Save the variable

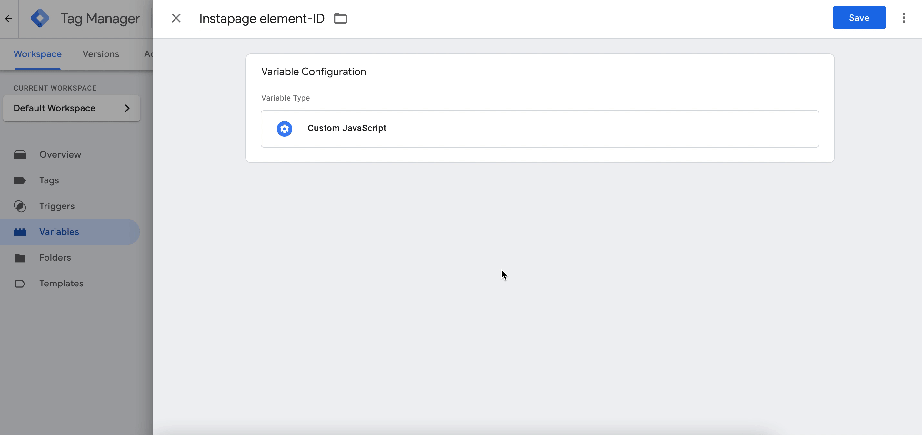pos(859,17)
